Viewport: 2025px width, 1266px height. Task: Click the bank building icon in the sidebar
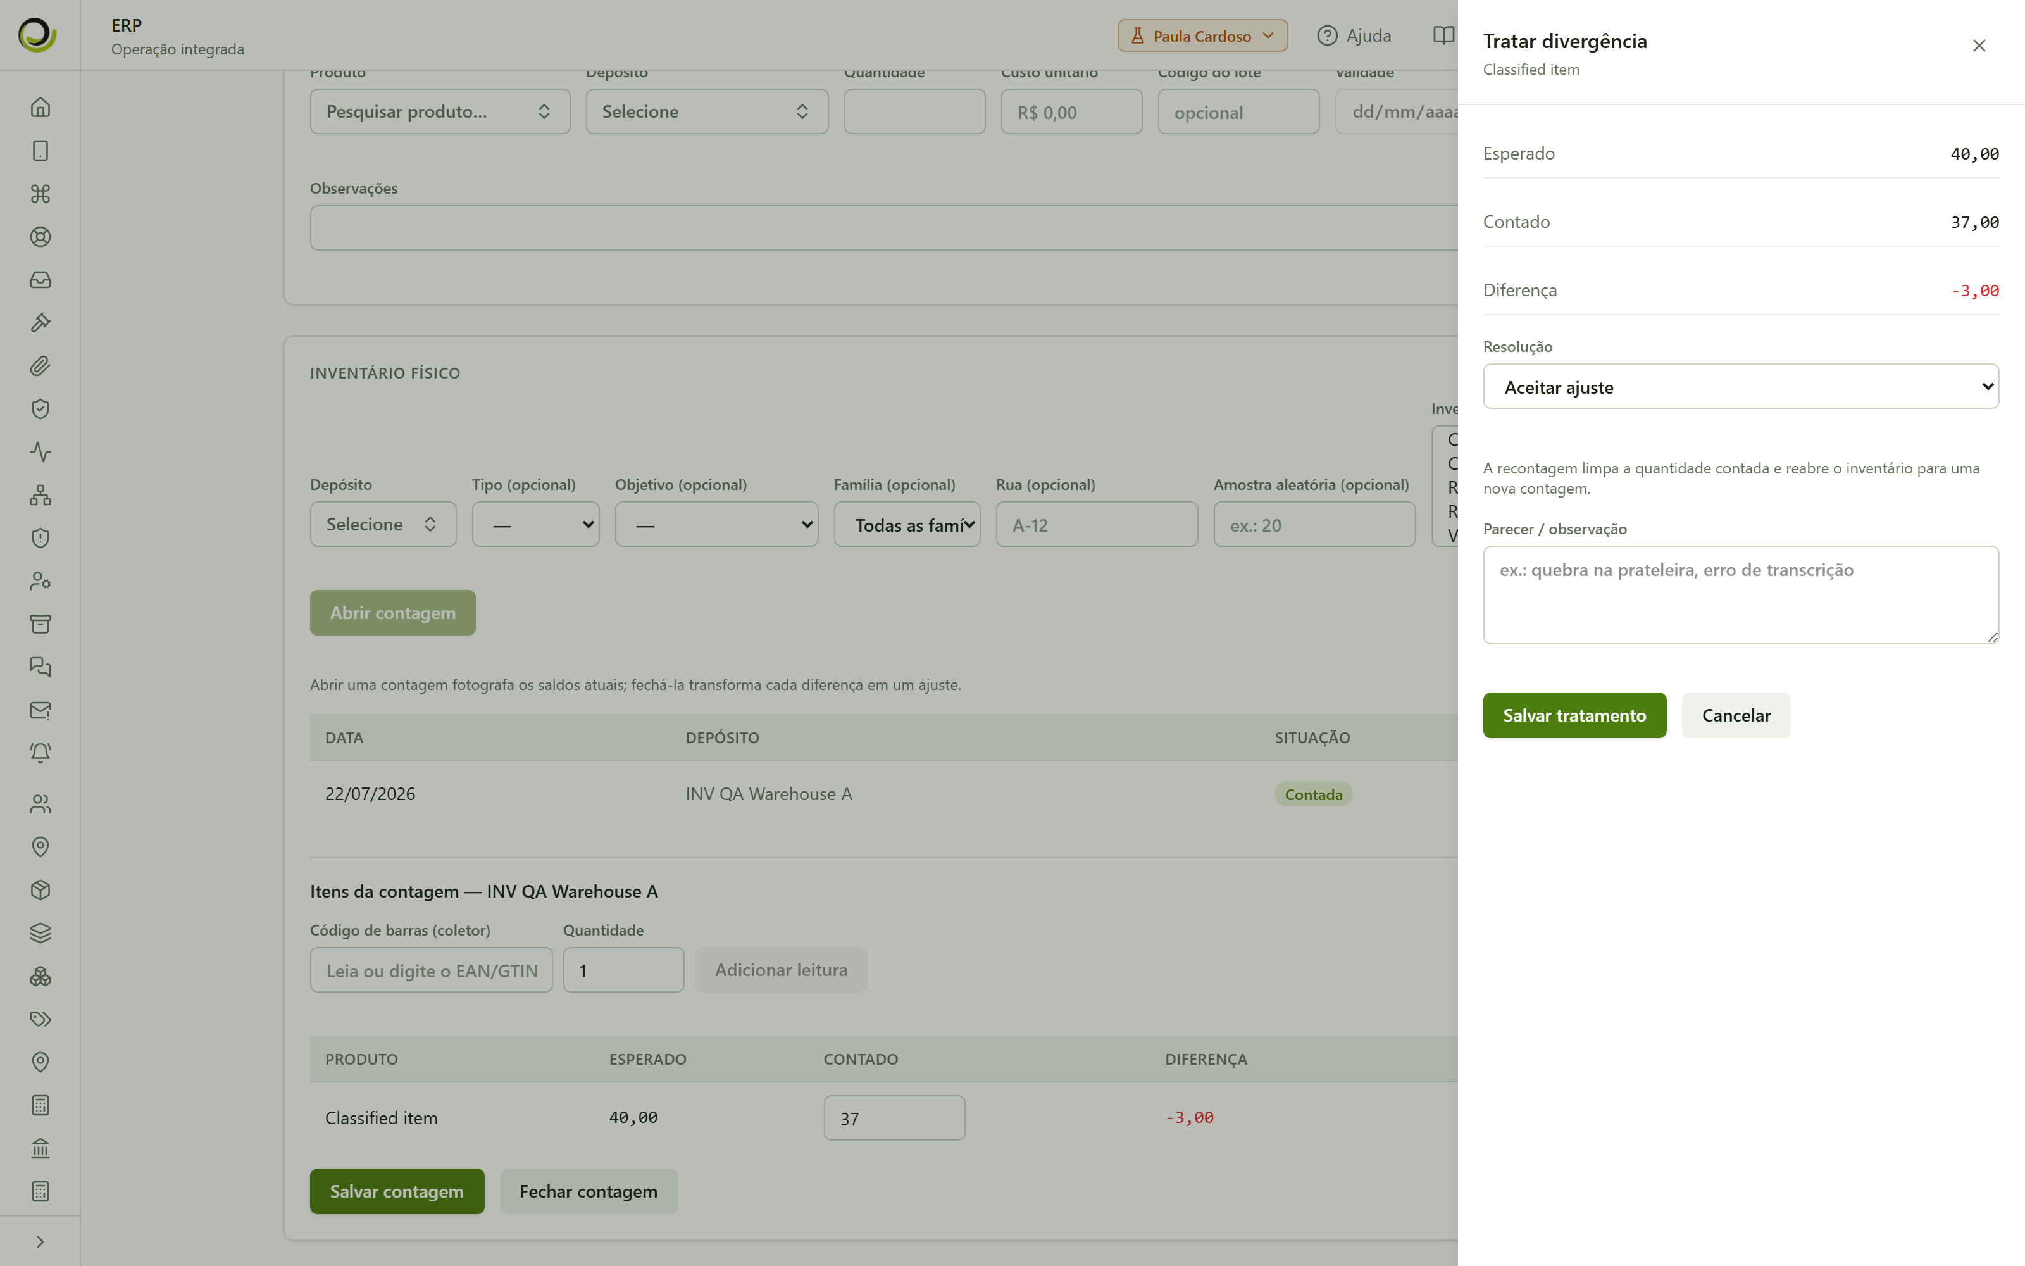point(40,1148)
